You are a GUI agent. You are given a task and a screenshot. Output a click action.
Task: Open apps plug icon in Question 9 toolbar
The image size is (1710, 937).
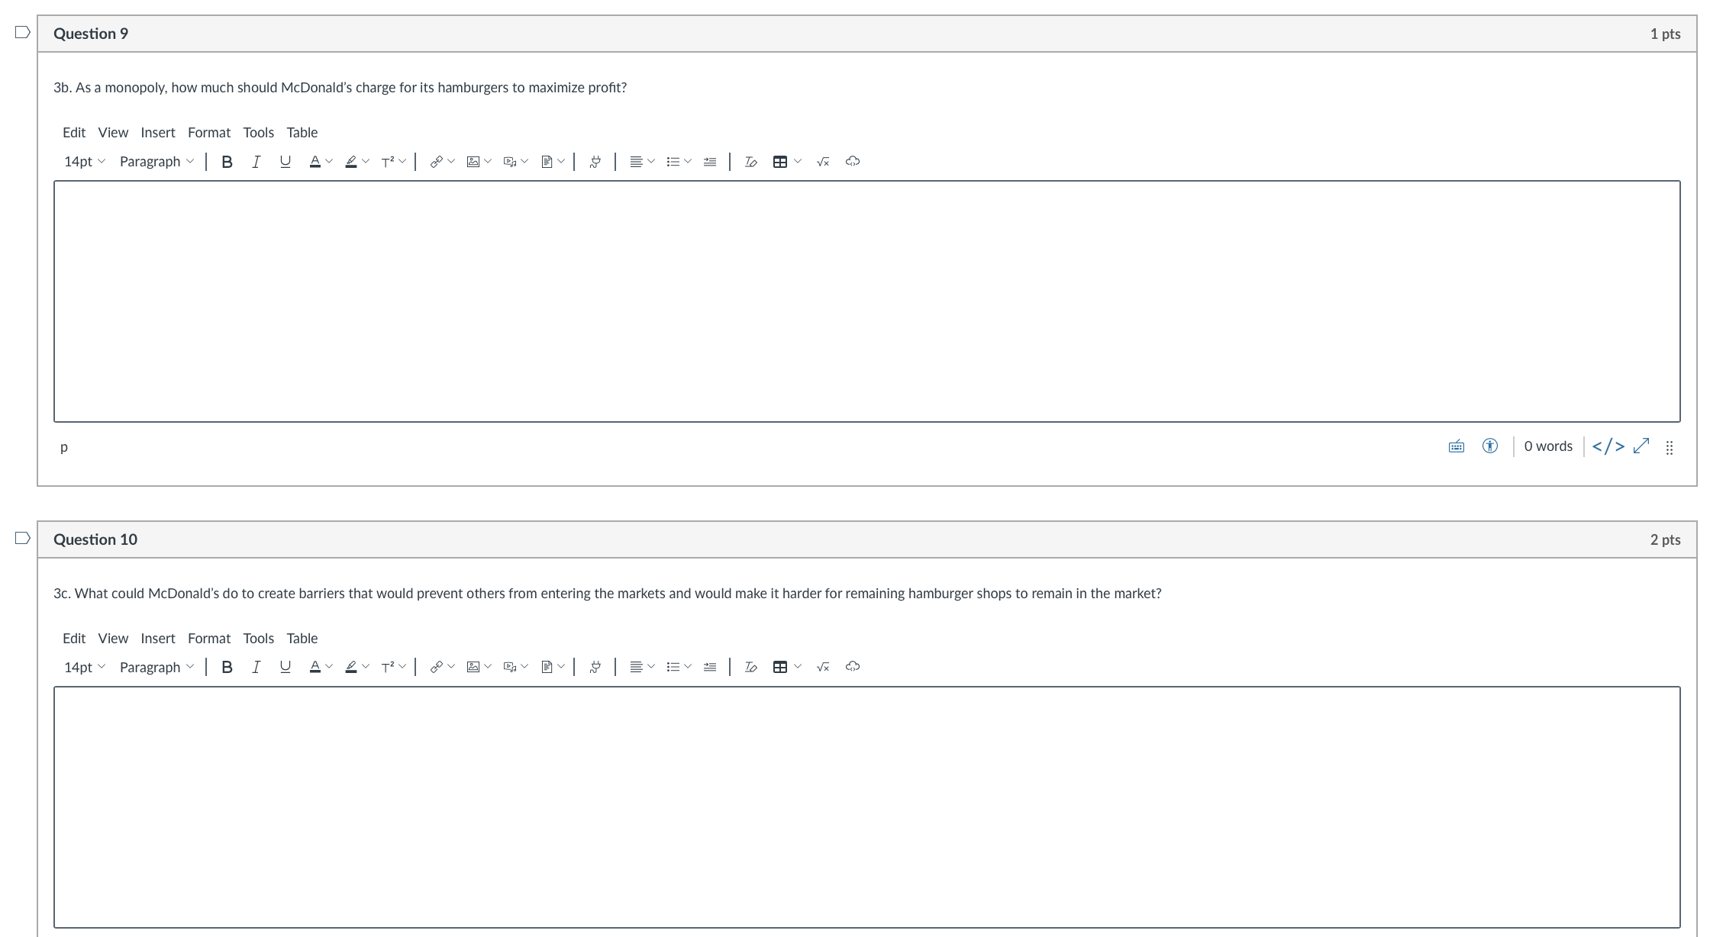595,162
